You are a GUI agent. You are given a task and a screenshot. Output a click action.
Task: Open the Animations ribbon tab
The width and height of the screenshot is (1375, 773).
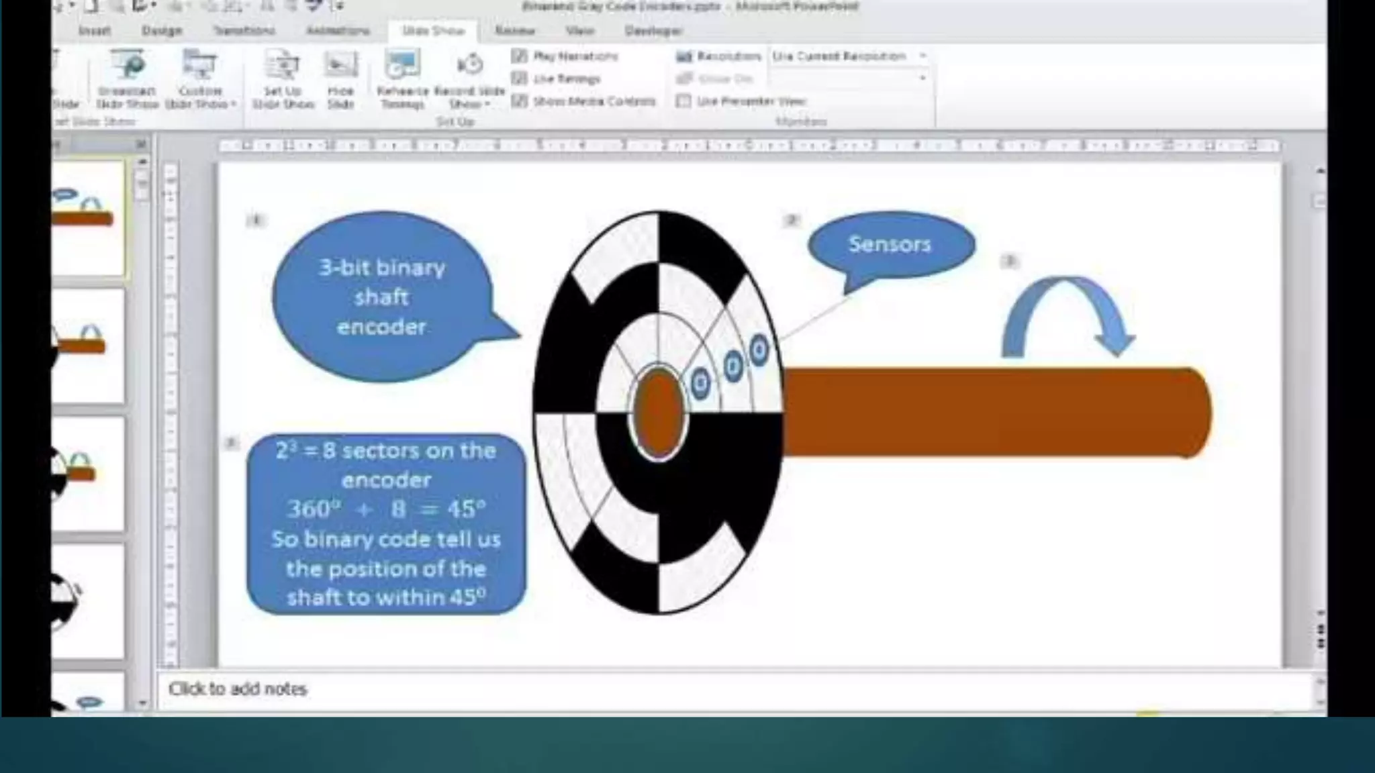(338, 31)
